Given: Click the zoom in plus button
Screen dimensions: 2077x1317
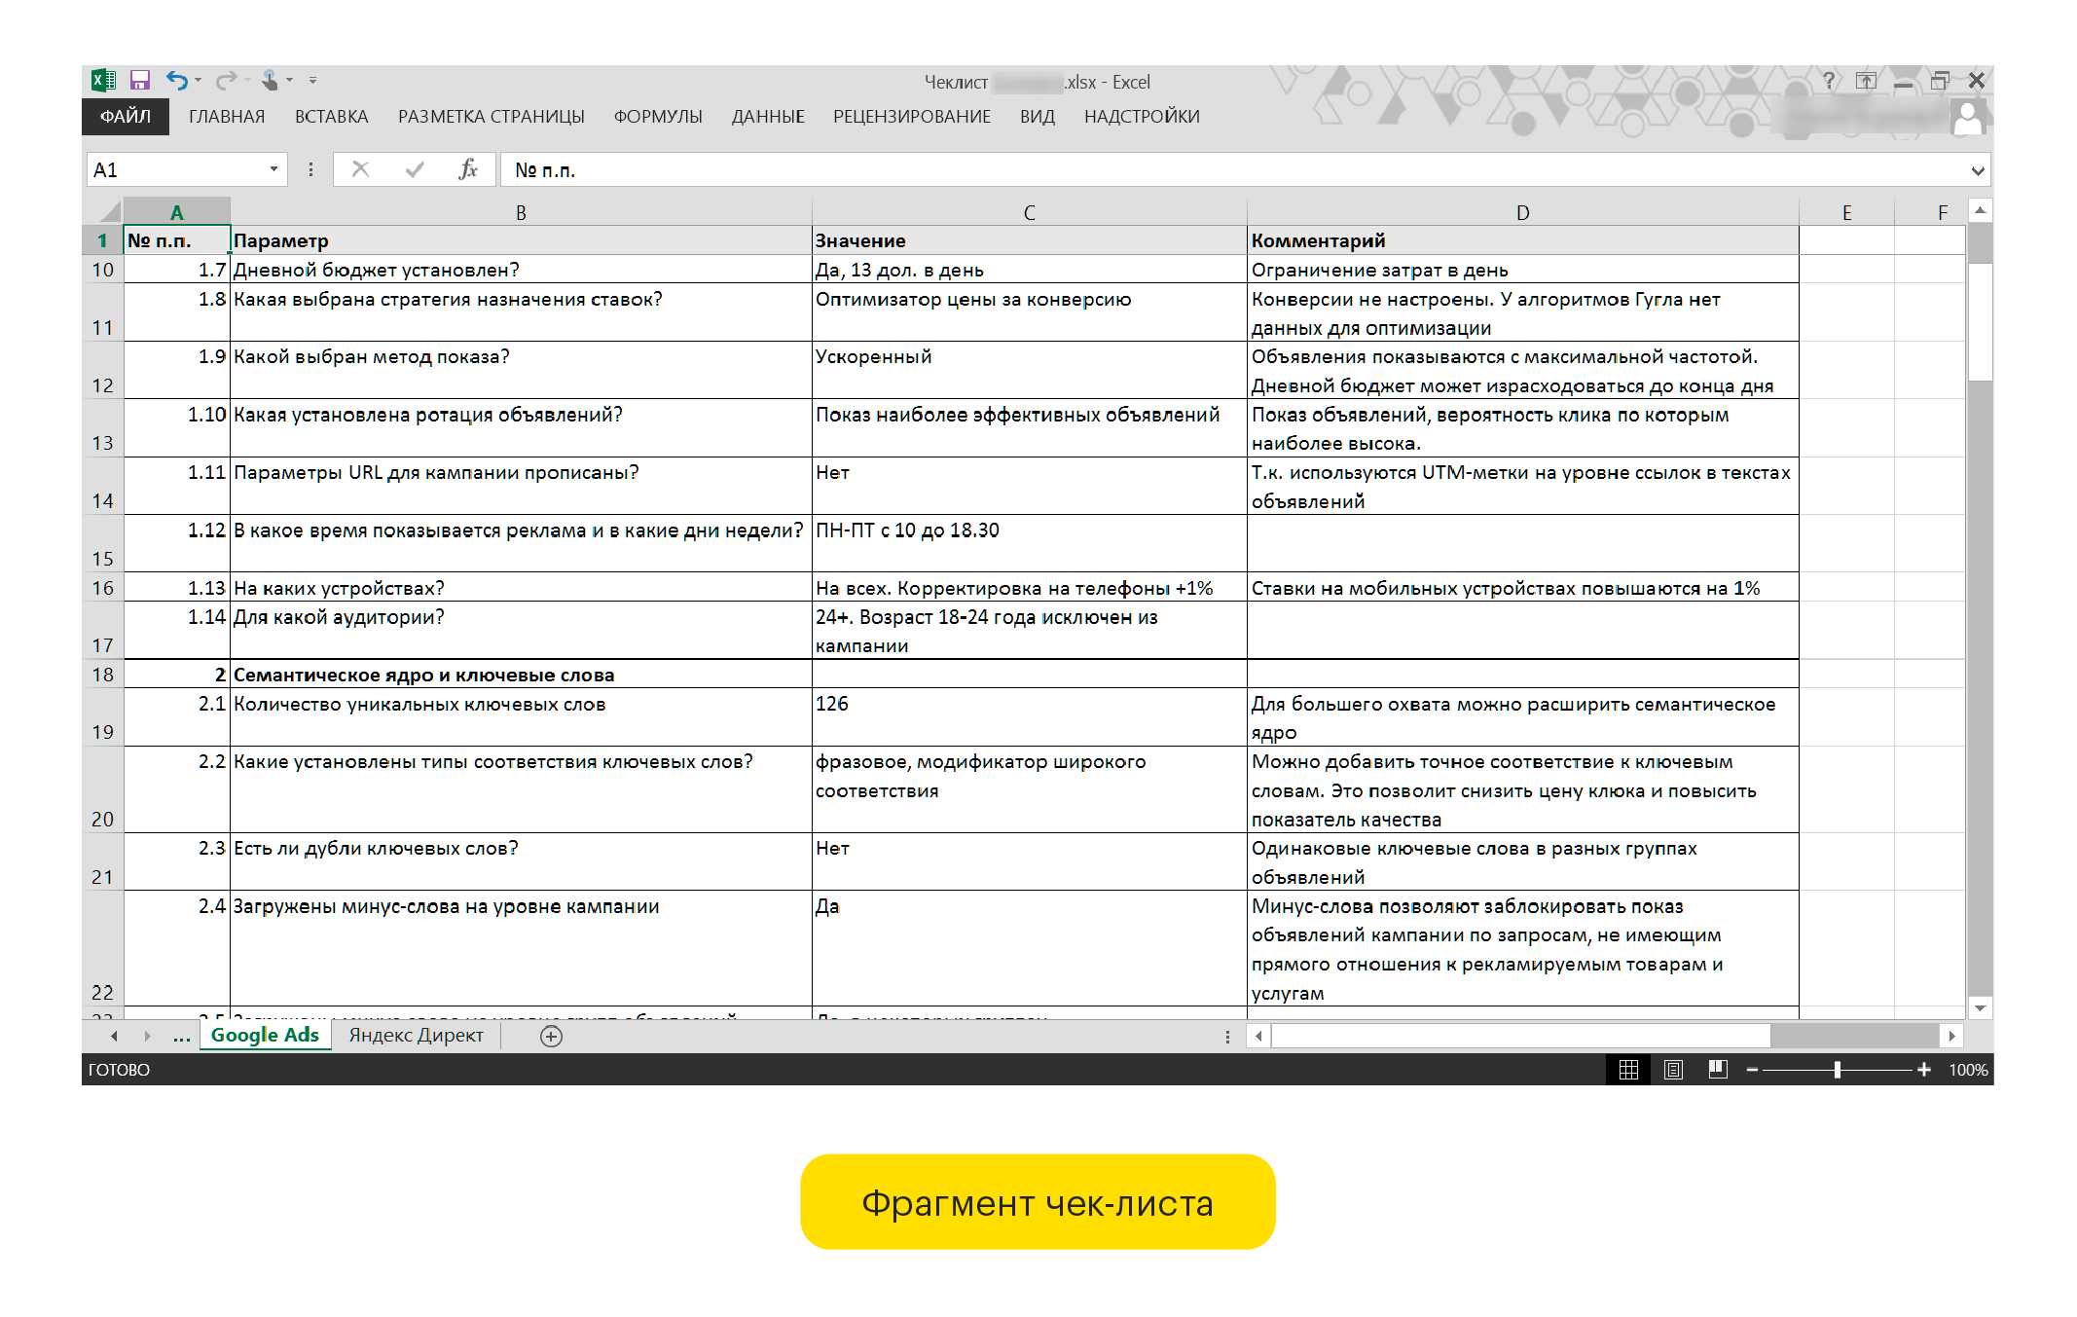Looking at the screenshot, I should (x=1923, y=1070).
